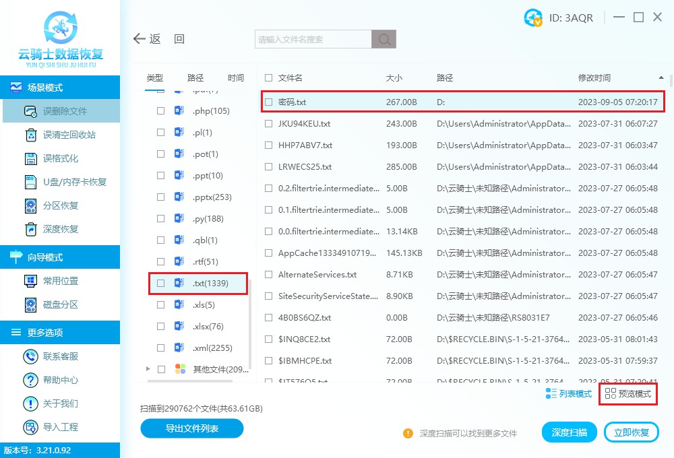Select the .xls(5) type row
The height and width of the screenshot is (458, 674).
tap(197, 305)
